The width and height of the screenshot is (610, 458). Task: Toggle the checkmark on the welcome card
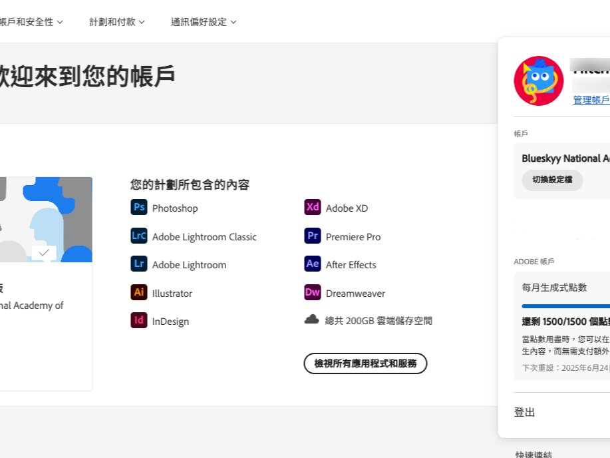pos(44,252)
